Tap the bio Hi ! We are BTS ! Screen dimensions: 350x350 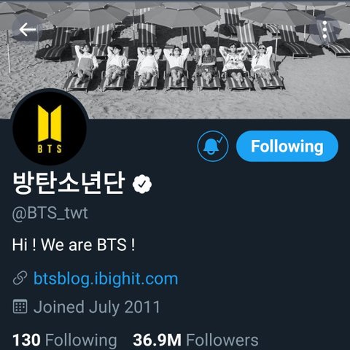74,244
